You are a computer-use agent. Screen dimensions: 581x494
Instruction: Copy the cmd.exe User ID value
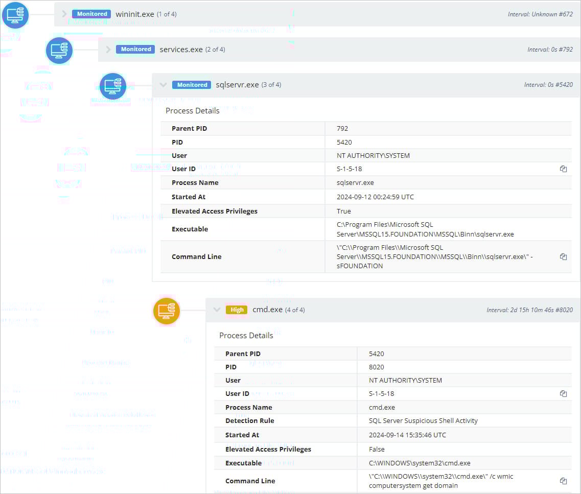point(563,394)
